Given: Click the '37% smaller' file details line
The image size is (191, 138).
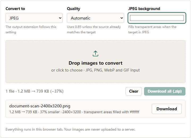Looking at the screenshot, I should coord(74,112).
